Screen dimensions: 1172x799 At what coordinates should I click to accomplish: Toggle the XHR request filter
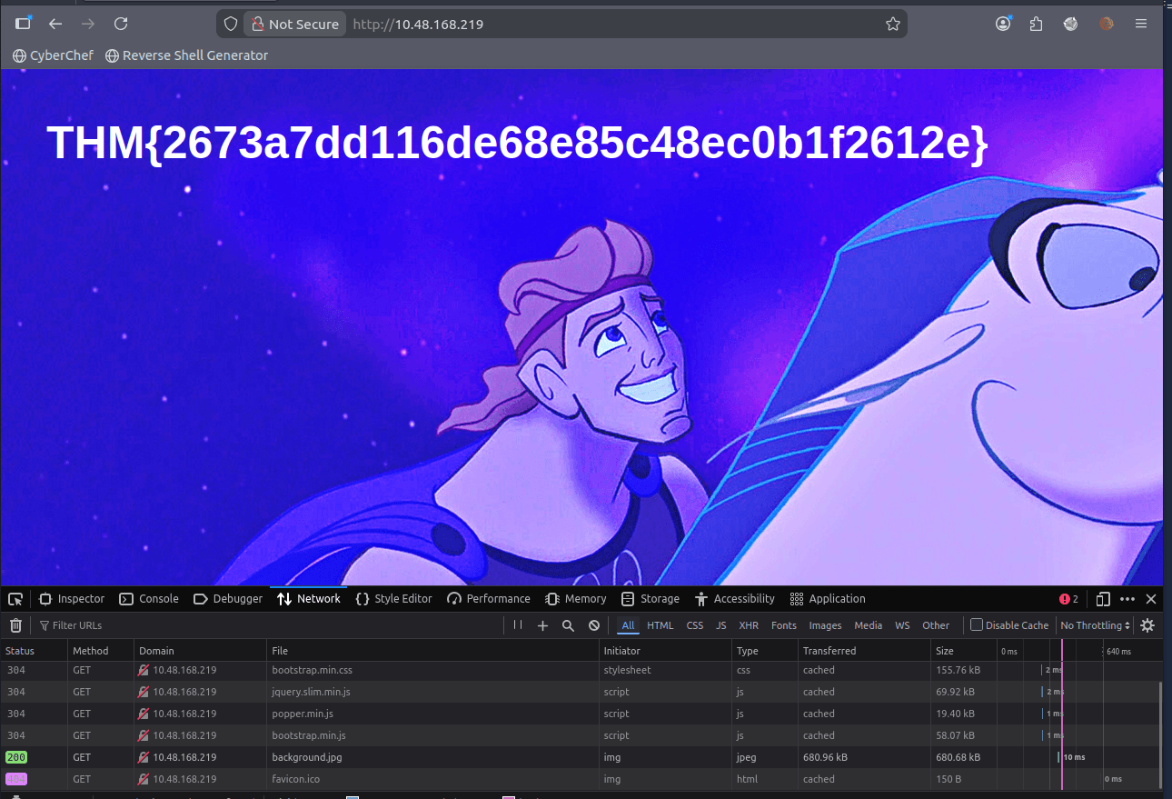(x=749, y=625)
